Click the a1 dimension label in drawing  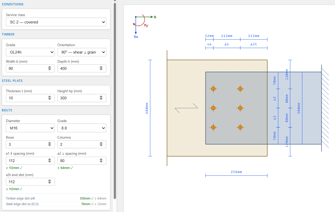click(x=227, y=44)
